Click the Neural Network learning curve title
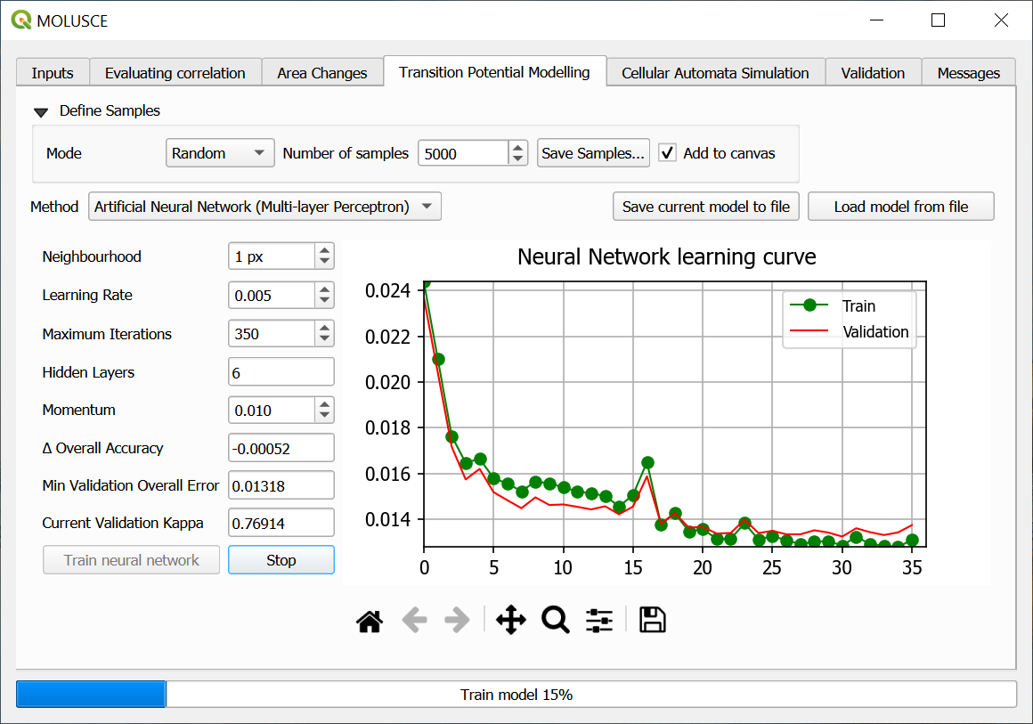The height and width of the screenshot is (724, 1033). [x=667, y=256]
